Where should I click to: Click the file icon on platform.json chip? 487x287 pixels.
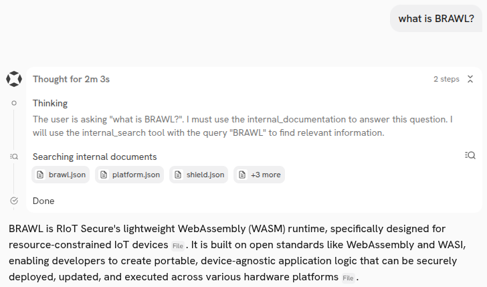pyautogui.click(x=104, y=175)
